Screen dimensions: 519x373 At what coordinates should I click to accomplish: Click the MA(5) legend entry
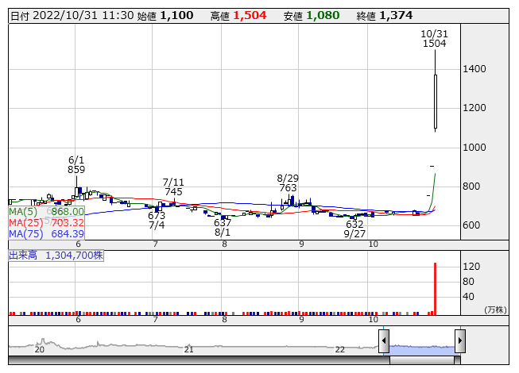point(46,212)
